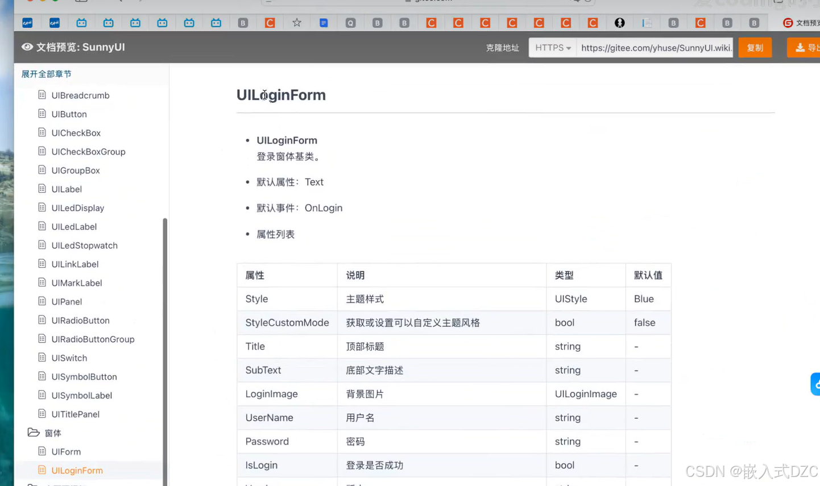Open the UITitlePanel page in sidebar
The image size is (820, 486).
click(76, 414)
